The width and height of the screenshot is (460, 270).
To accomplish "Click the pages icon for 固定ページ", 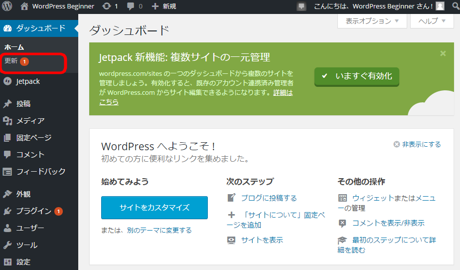I will (x=7, y=138).
